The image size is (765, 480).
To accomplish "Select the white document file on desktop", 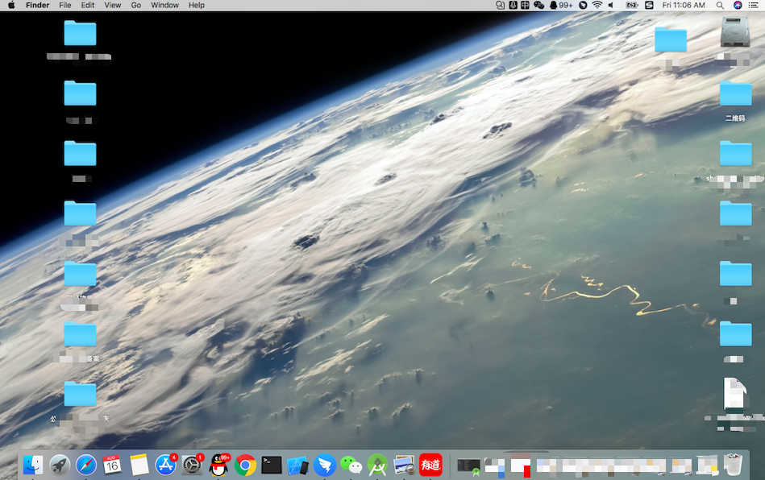I will tap(734, 393).
